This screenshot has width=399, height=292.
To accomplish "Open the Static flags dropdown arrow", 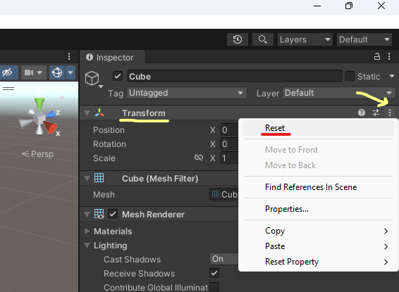I will coord(391,76).
